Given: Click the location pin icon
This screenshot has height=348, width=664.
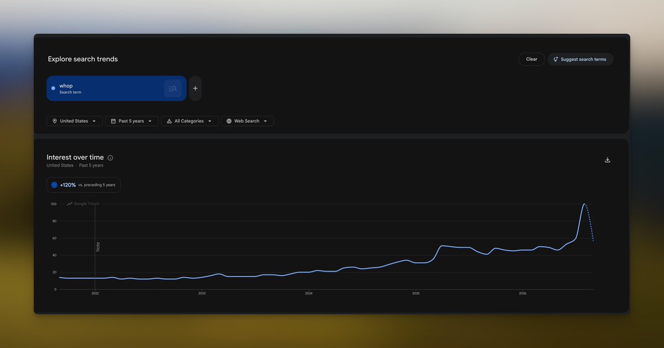Looking at the screenshot, I should [55, 121].
